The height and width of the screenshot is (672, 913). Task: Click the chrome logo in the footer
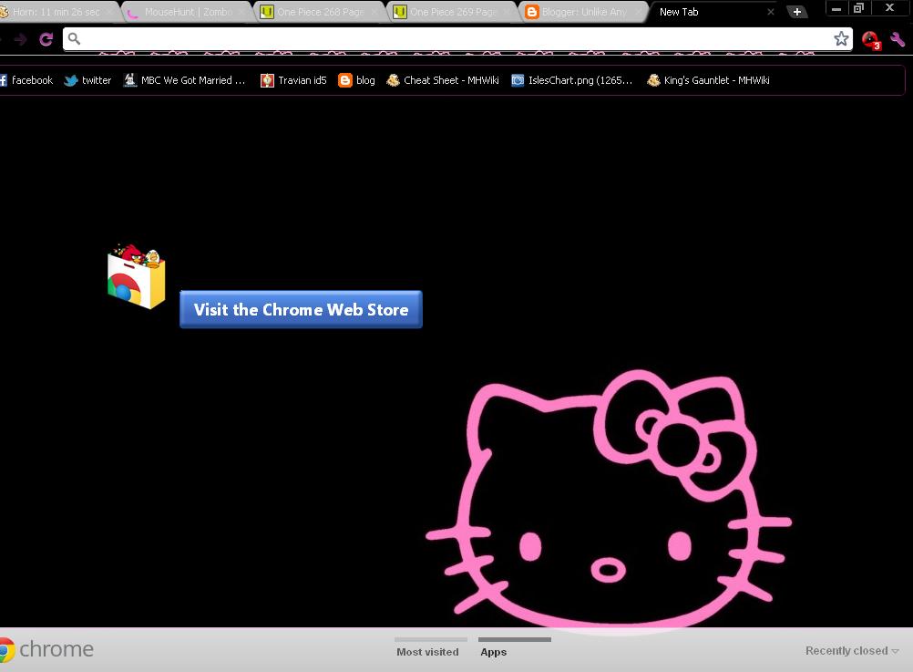coord(46,649)
